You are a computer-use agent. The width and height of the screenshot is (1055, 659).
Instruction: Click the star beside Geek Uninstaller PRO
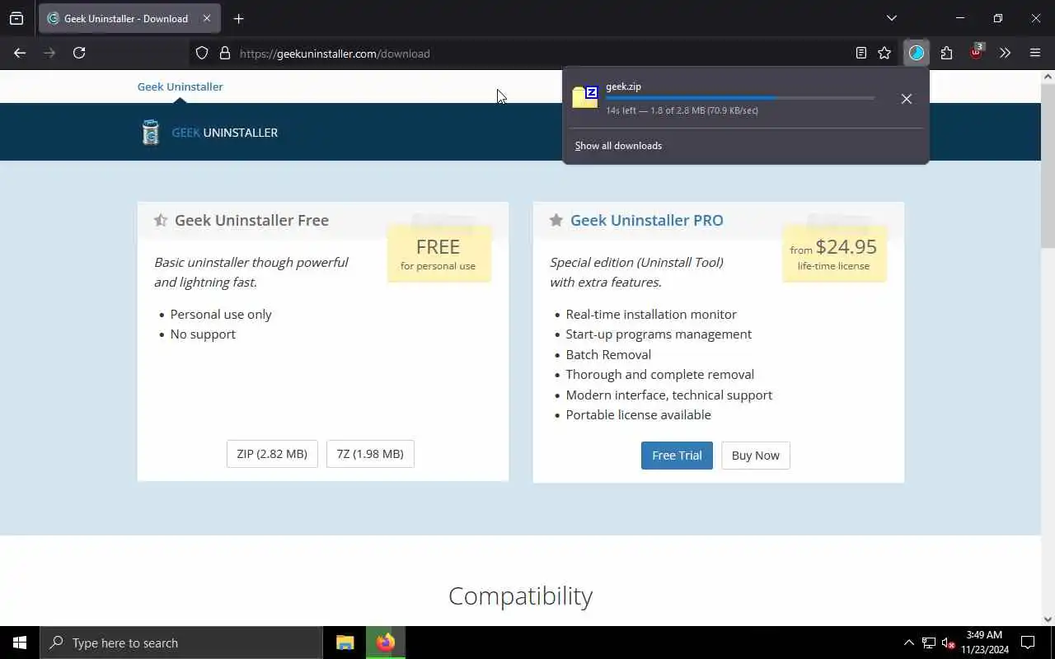pyautogui.click(x=556, y=220)
